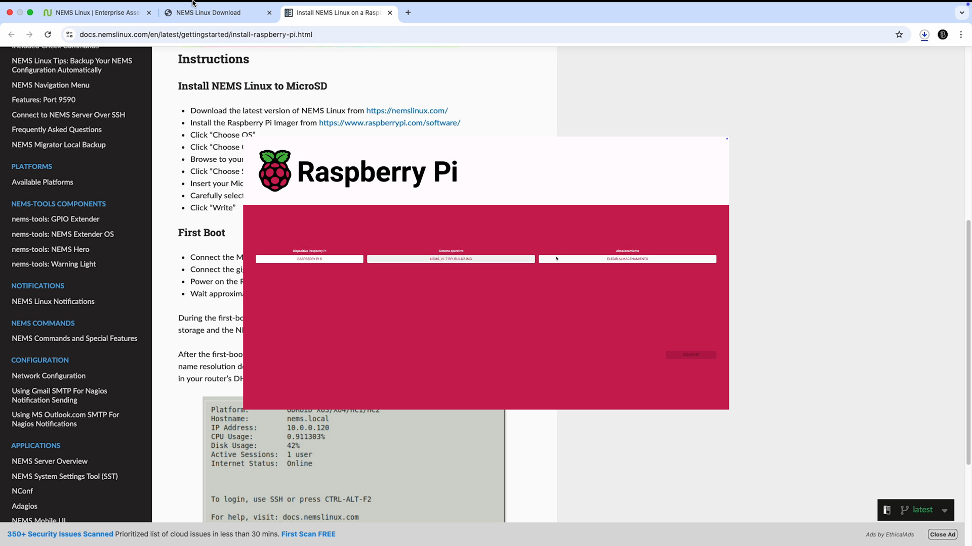This screenshot has height=546, width=972.
Task: Open Using MS Outlook.com SMTP link
Action: (65, 419)
